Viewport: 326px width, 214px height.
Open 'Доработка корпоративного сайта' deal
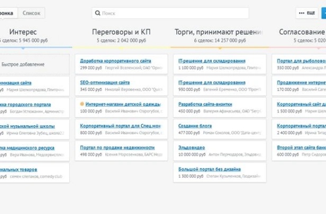[x=113, y=61]
